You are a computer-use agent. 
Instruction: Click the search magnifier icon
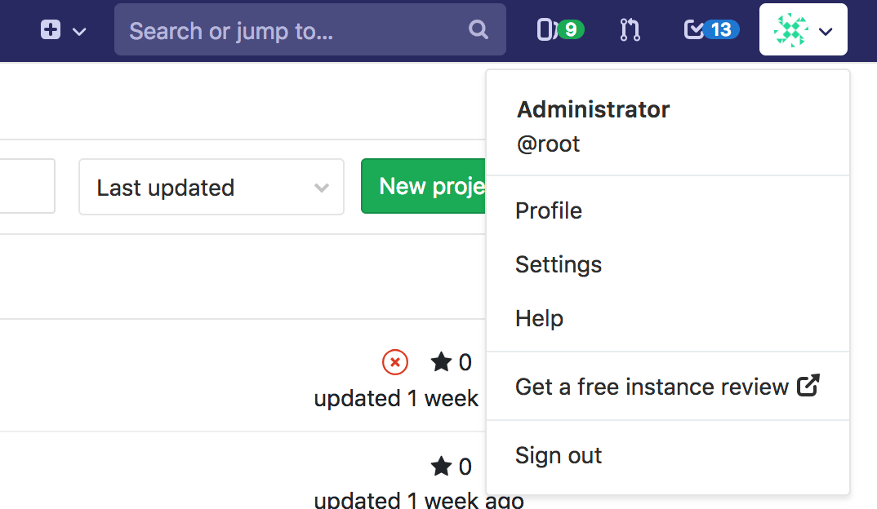tap(479, 29)
